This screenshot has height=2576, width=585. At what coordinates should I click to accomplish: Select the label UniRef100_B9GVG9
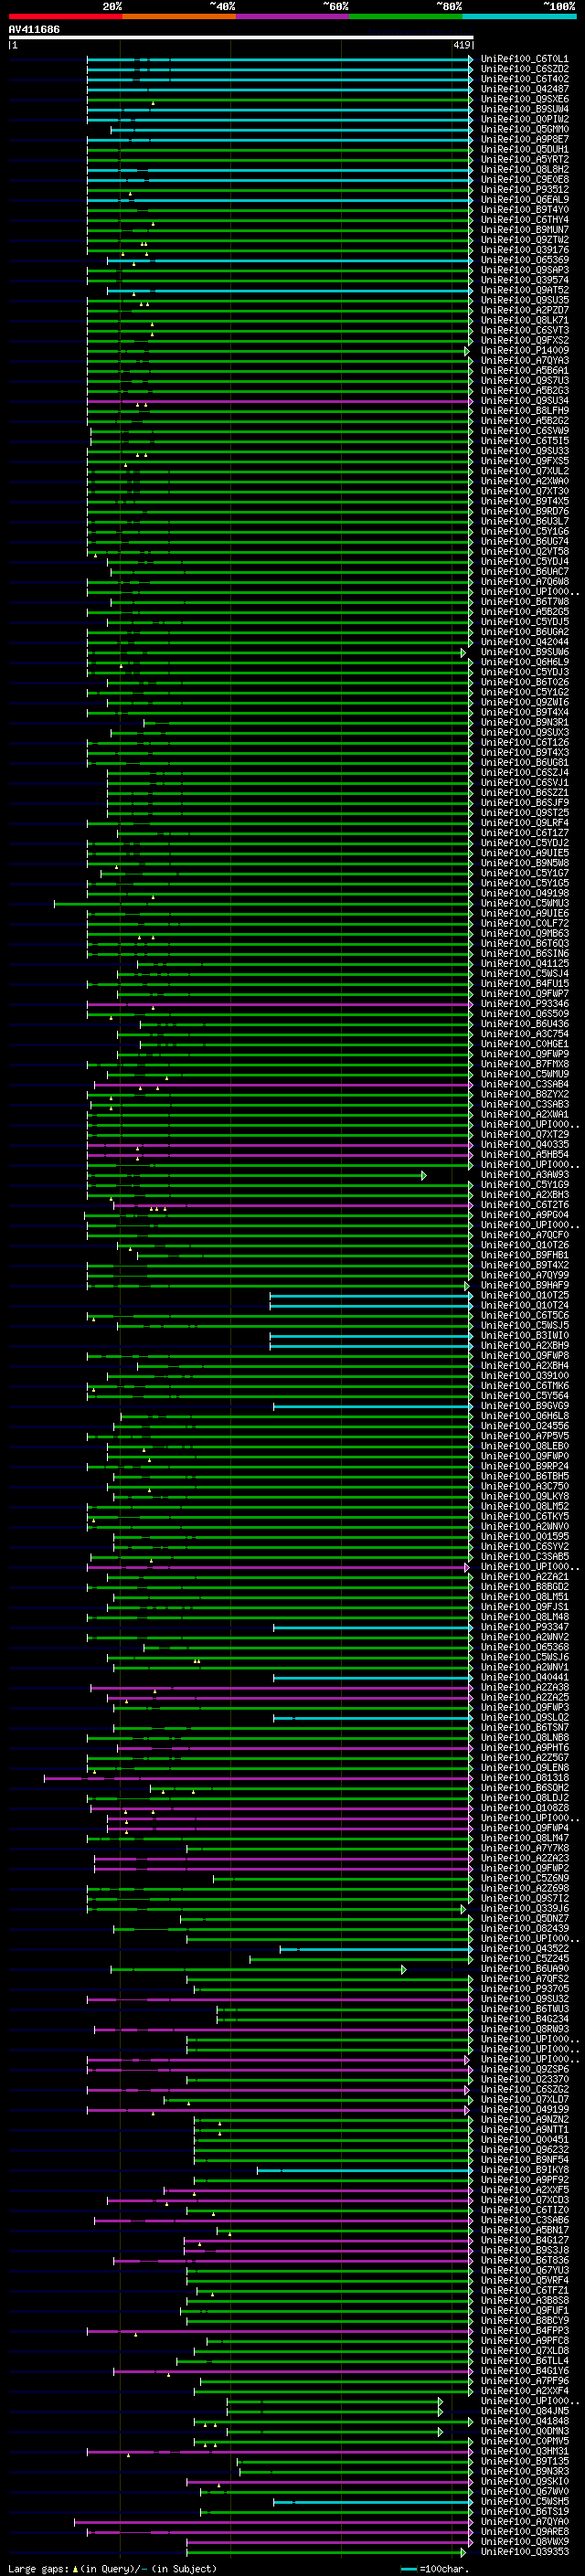pos(524,1406)
